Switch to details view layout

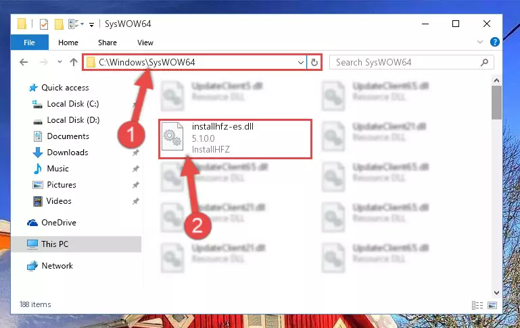(477, 305)
